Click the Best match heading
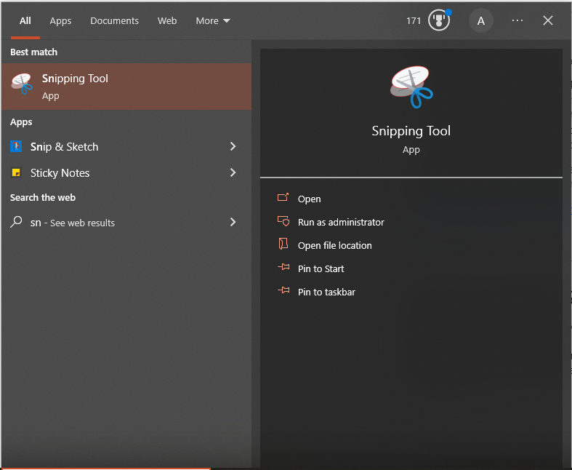This screenshot has width=572, height=470. tap(33, 52)
